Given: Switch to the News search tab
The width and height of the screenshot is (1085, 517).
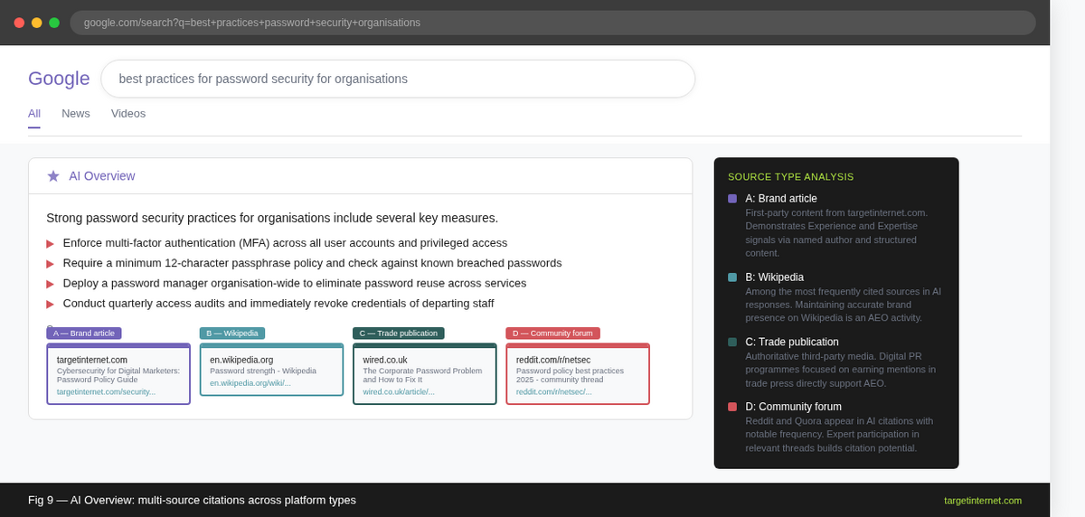Looking at the screenshot, I should pos(76,113).
